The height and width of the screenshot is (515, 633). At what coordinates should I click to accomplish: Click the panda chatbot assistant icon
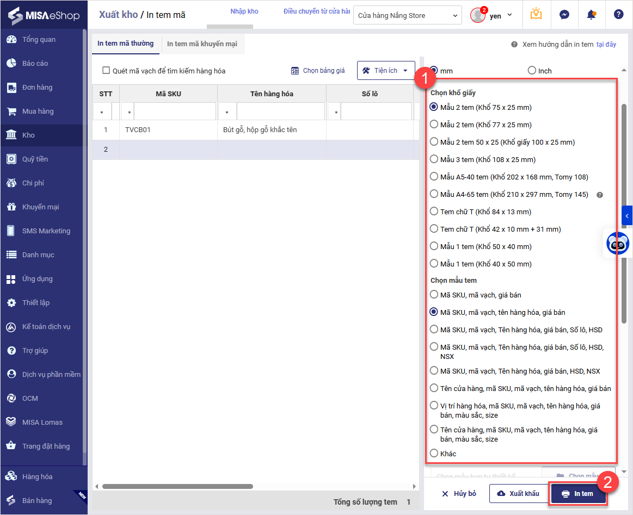(617, 244)
